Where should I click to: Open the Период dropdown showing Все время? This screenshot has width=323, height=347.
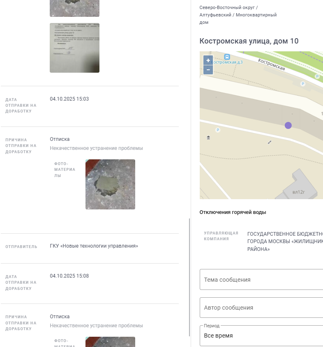tap(261, 336)
